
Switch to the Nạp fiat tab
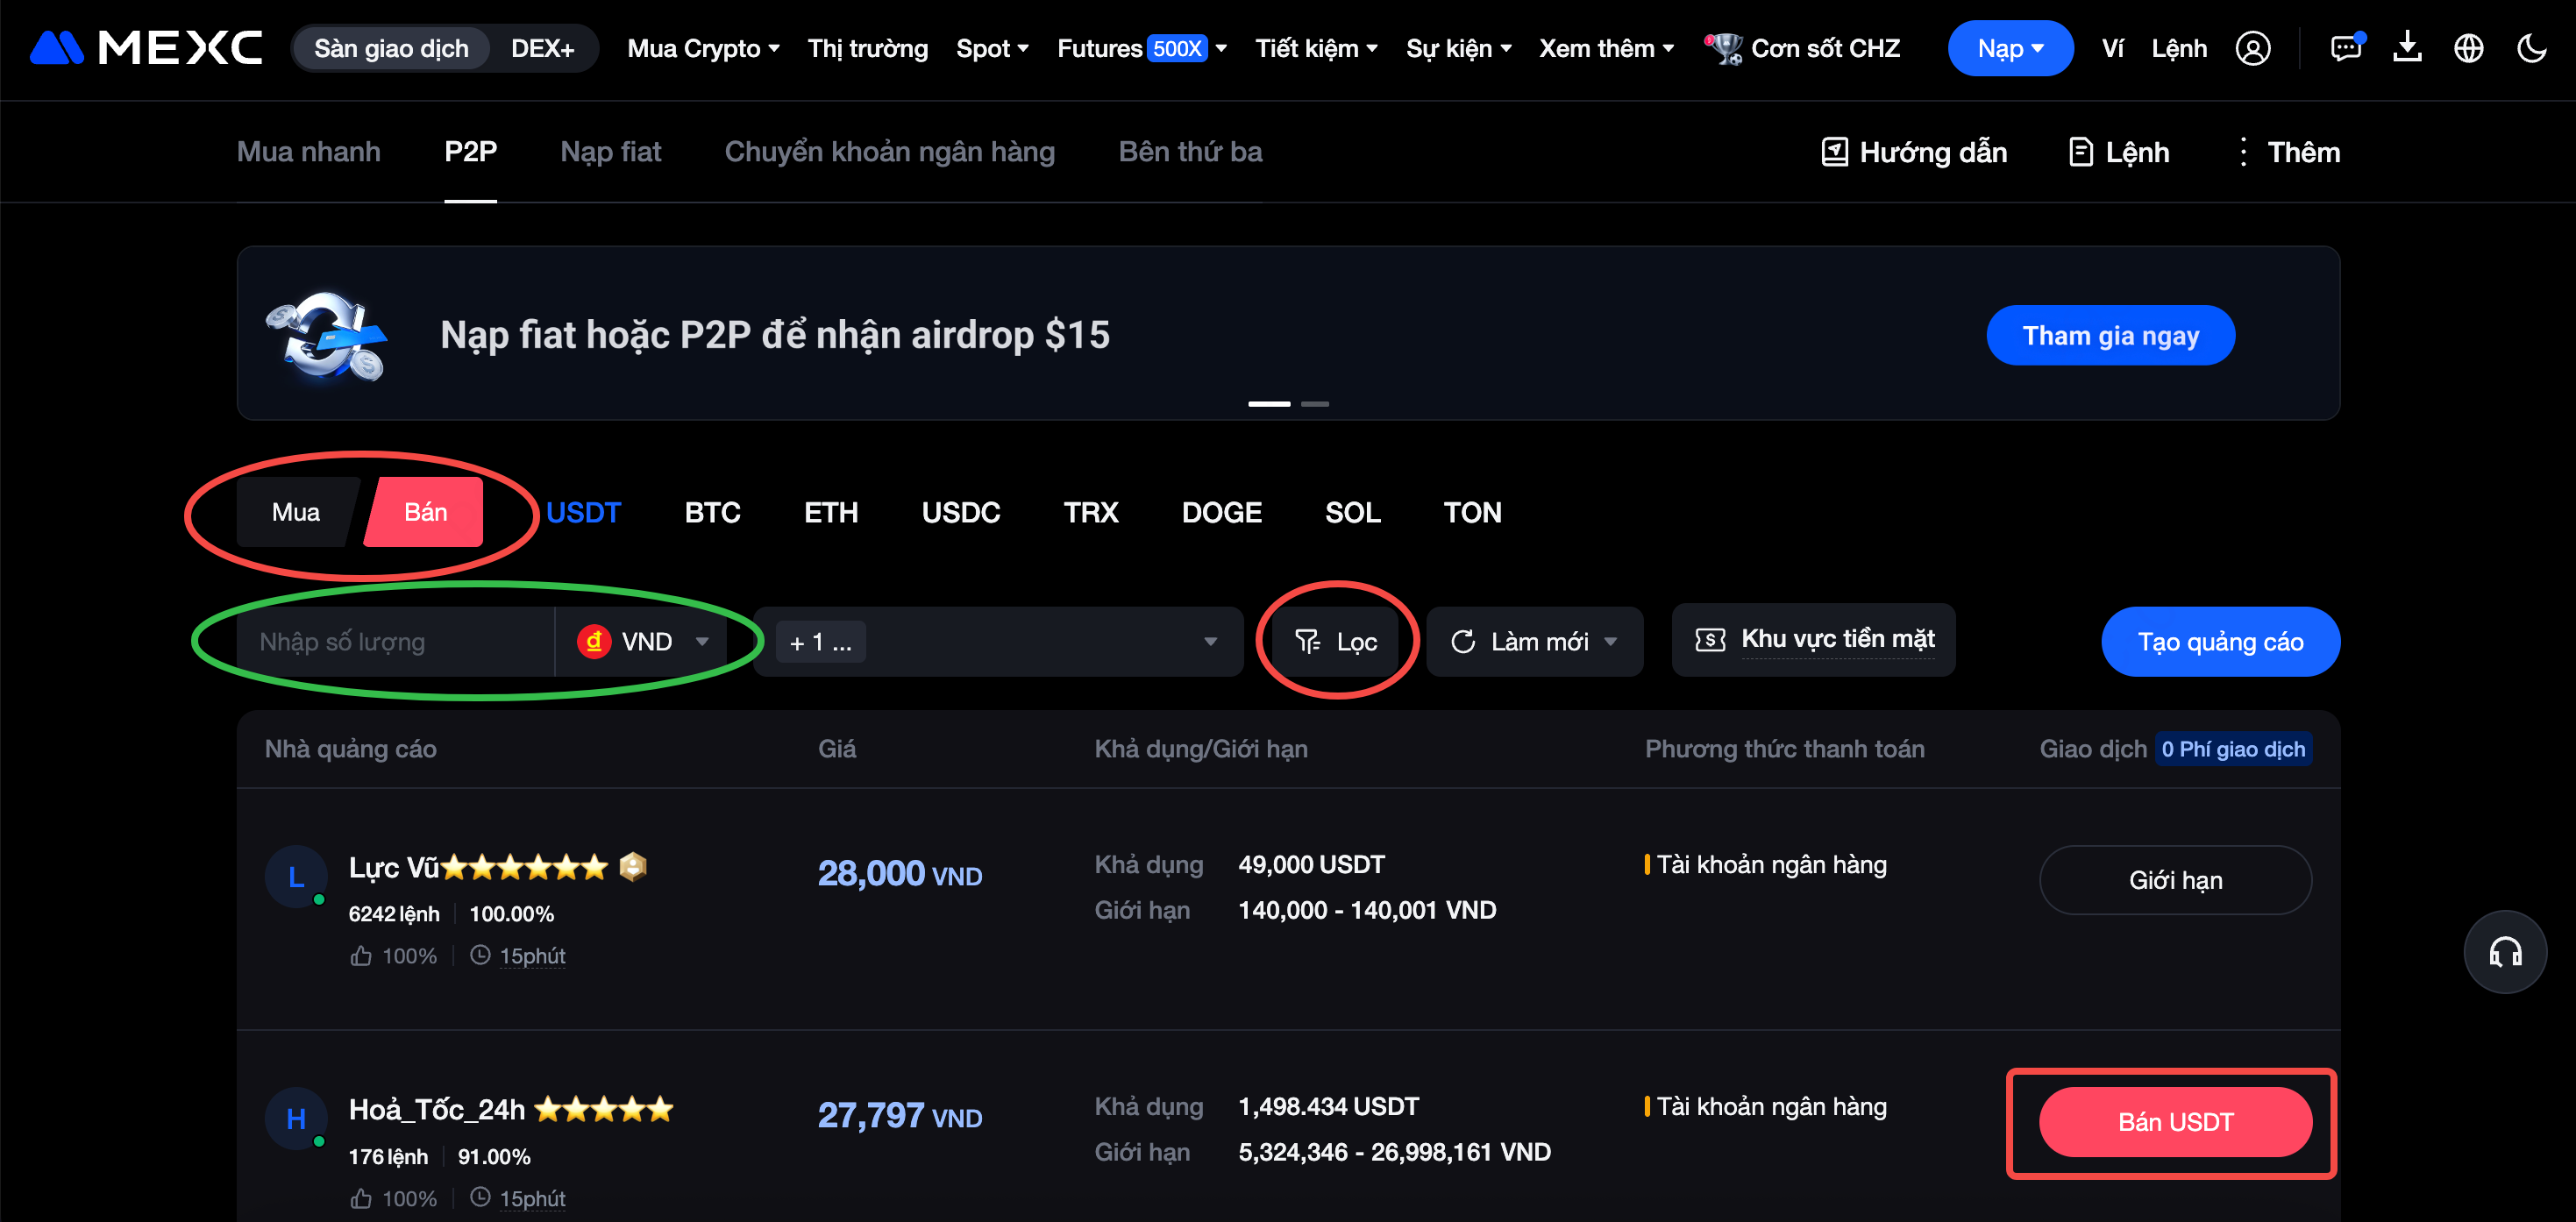(610, 152)
